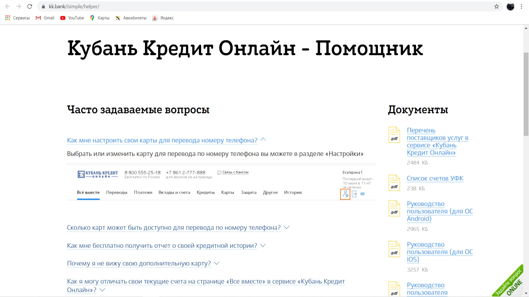The image size is (529, 297).
Task: Open question Как мне настроить свои карты
Action: point(162,140)
